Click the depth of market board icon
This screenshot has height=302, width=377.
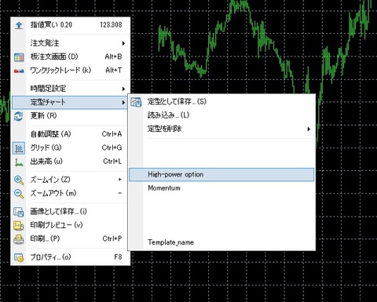tap(19, 57)
